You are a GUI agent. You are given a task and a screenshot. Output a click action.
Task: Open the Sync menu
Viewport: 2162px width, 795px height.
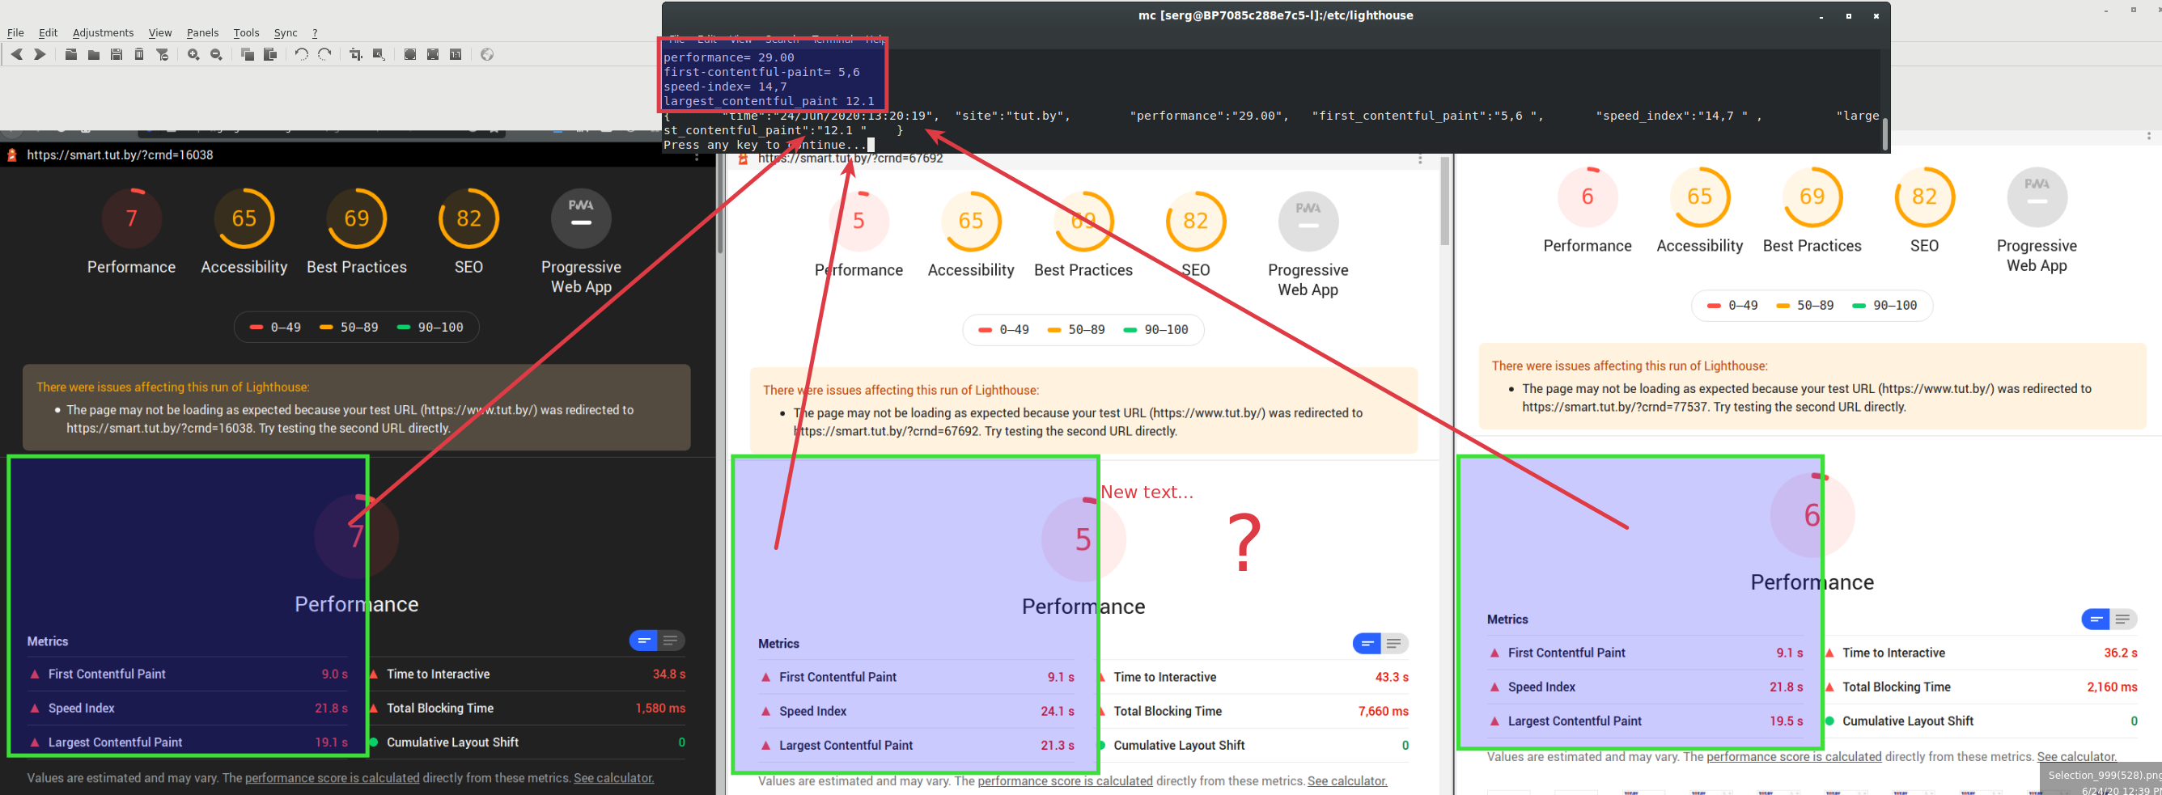(x=286, y=32)
